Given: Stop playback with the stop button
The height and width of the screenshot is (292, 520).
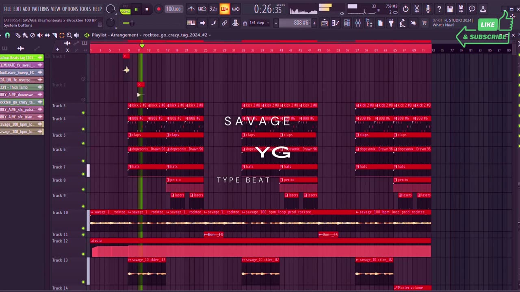Looking at the screenshot, I should click(147, 9).
